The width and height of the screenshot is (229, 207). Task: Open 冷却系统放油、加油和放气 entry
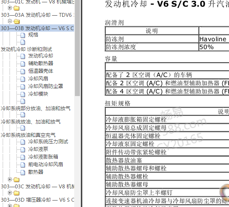(31, 122)
